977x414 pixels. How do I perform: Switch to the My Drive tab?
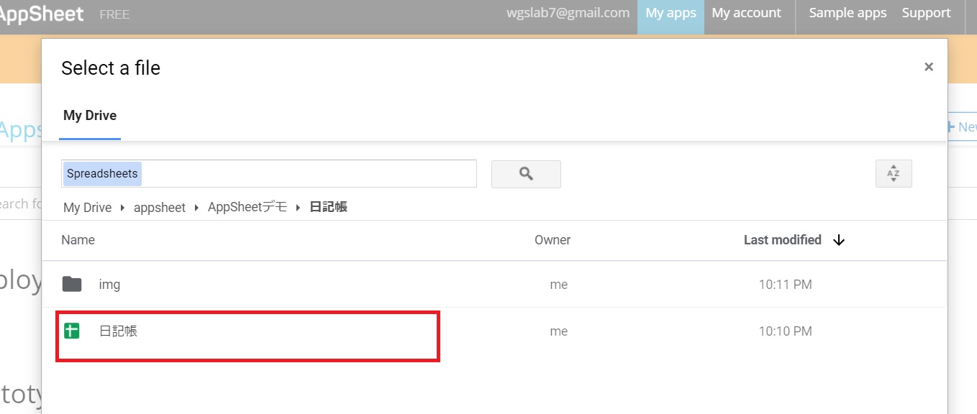[x=90, y=116]
